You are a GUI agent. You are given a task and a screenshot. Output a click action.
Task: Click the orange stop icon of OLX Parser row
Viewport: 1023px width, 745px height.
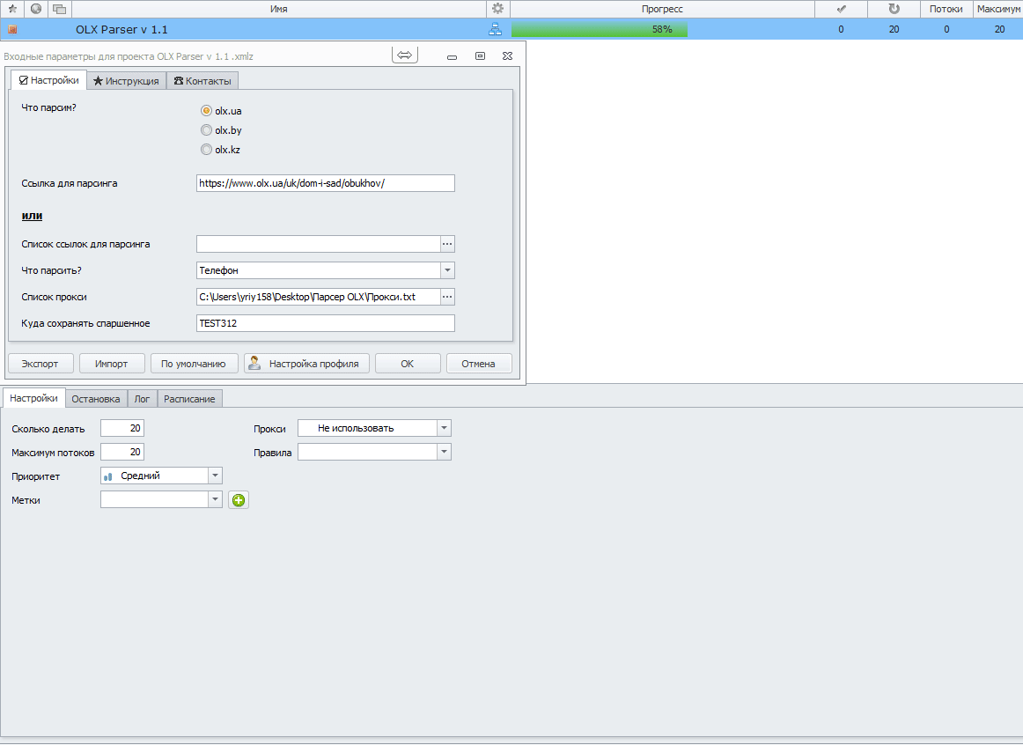click(x=12, y=29)
